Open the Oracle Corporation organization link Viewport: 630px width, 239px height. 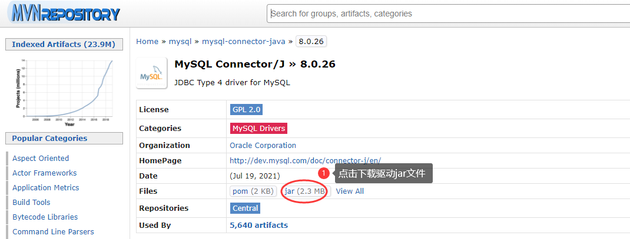click(x=263, y=146)
